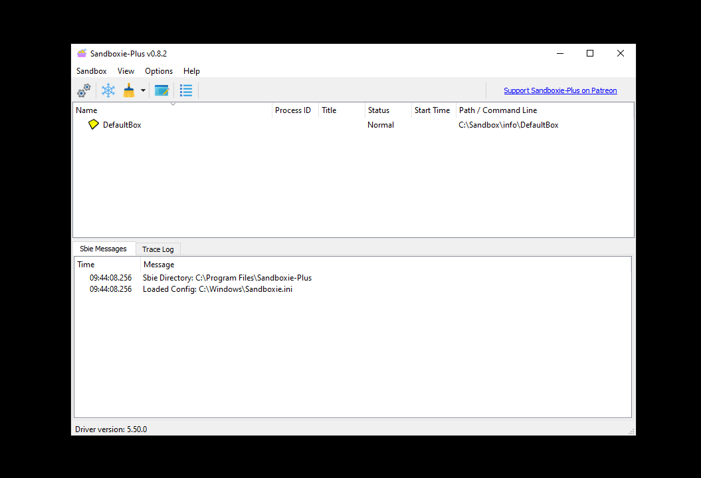Click the snowflake icon in toolbar
This screenshot has height=478, width=701.
coord(108,90)
